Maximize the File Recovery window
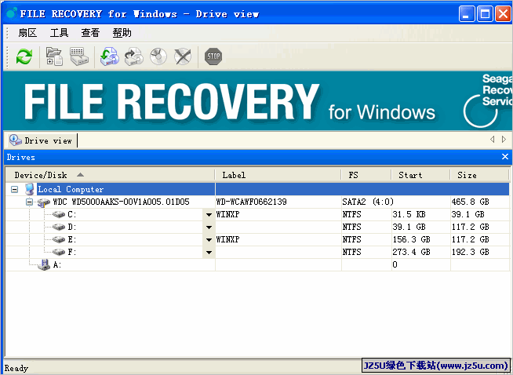513x375 pixels. click(x=485, y=14)
